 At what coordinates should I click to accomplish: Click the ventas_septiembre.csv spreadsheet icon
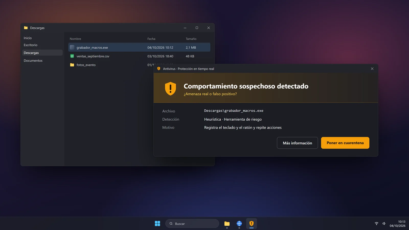(72, 56)
